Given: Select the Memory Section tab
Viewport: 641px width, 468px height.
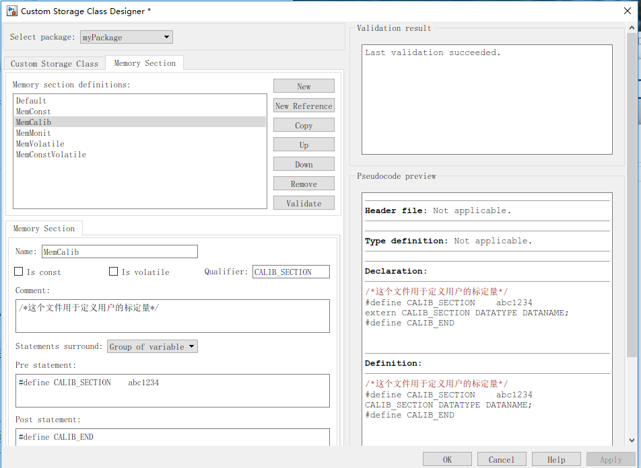Looking at the screenshot, I should pos(145,63).
